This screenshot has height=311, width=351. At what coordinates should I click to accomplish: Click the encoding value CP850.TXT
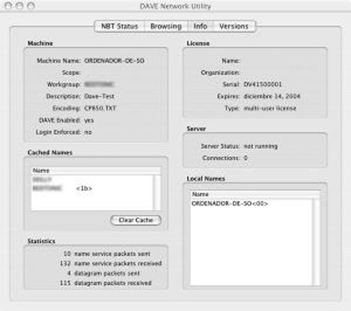pyautogui.click(x=100, y=108)
